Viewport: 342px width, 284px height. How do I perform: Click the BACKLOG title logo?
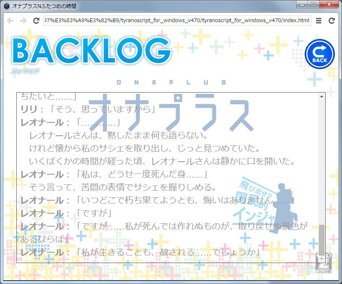pos(91,51)
